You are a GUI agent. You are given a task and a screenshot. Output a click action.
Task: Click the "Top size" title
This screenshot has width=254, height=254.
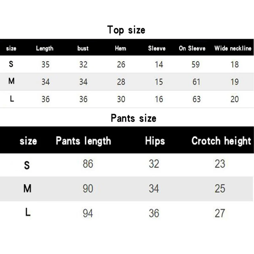click(x=126, y=30)
